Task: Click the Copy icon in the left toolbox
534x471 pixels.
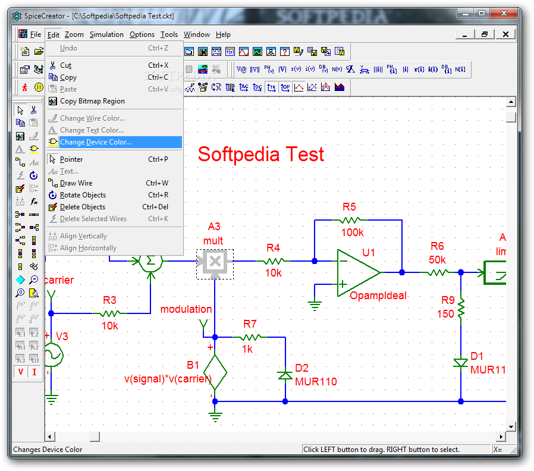Action: tap(20, 123)
